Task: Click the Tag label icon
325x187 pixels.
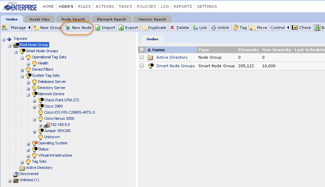Action: (x=236, y=28)
